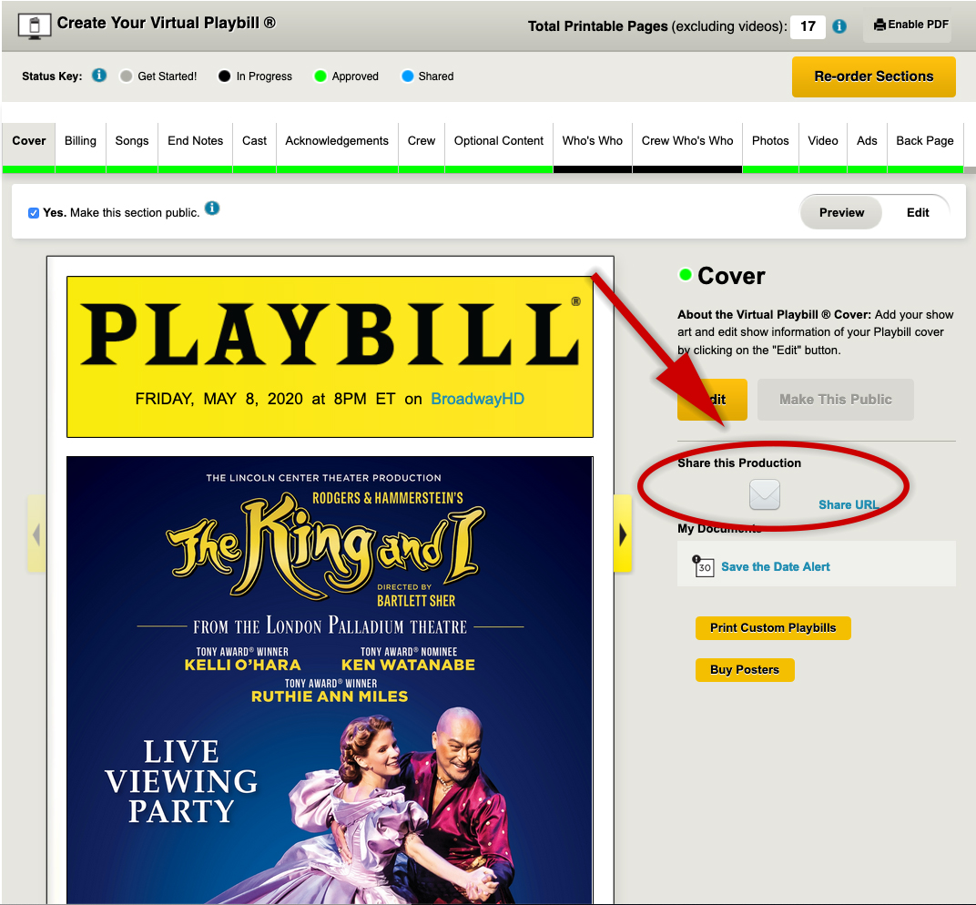Click the Print Custom Playbills button
976x905 pixels.
[773, 627]
